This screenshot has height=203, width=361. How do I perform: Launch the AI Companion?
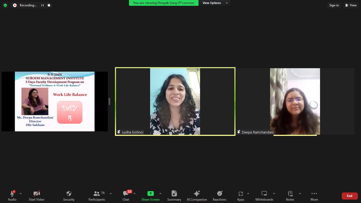pyautogui.click(x=197, y=196)
